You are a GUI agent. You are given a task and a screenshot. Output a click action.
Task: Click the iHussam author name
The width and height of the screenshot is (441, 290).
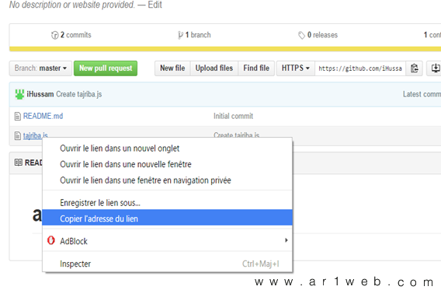tap(40, 94)
